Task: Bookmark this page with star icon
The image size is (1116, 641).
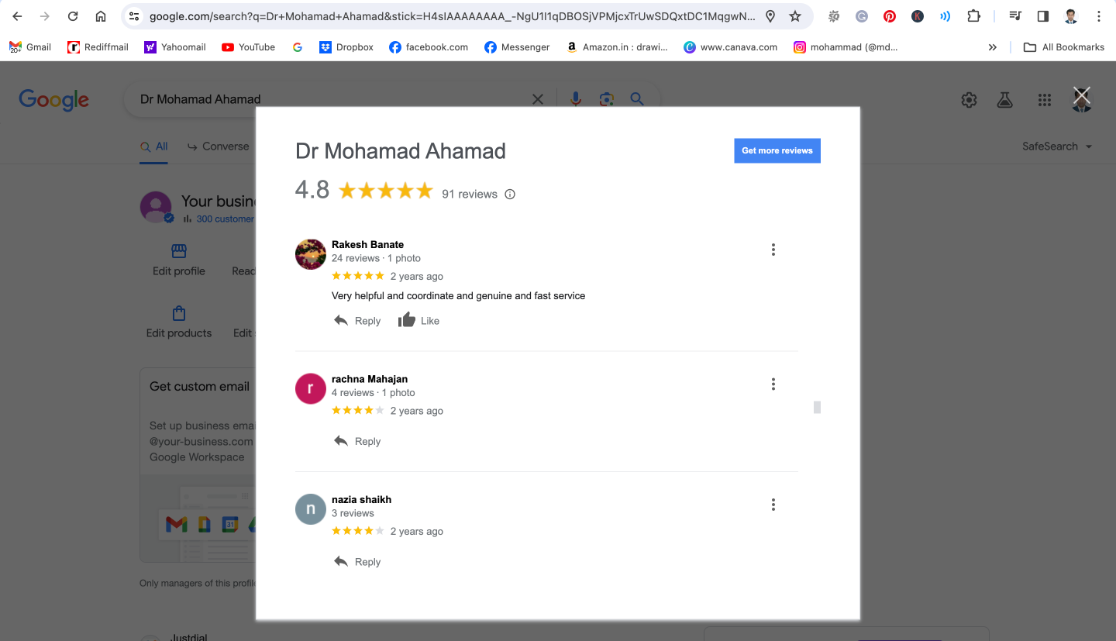Action: click(x=794, y=16)
